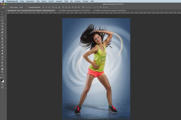The width and height of the screenshot is (181, 120).
Task: Open the Filter menu
Action: (x=66, y=1)
